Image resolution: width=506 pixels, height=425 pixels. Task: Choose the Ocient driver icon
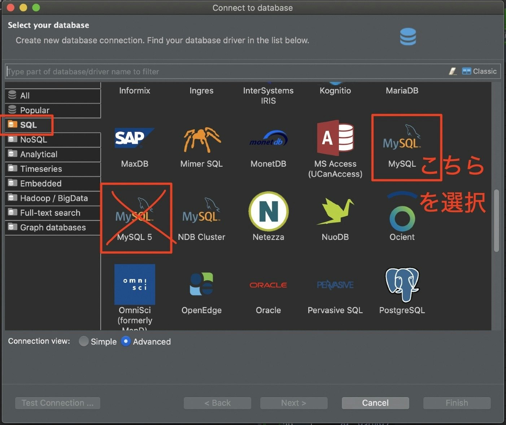point(402,212)
